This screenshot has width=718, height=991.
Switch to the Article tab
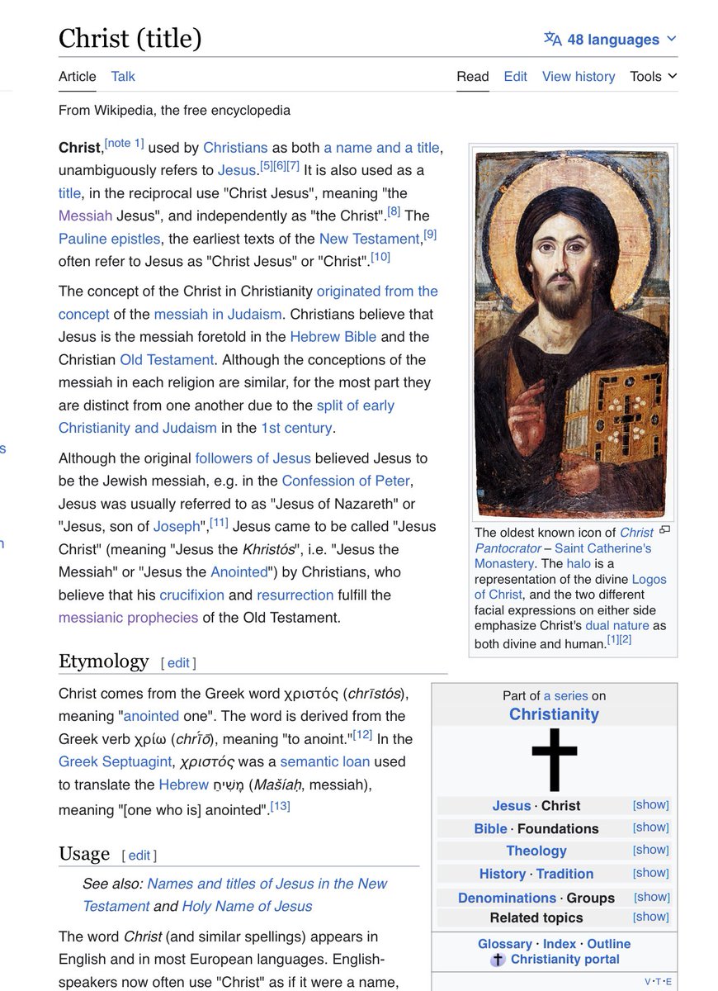coord(77,76)
